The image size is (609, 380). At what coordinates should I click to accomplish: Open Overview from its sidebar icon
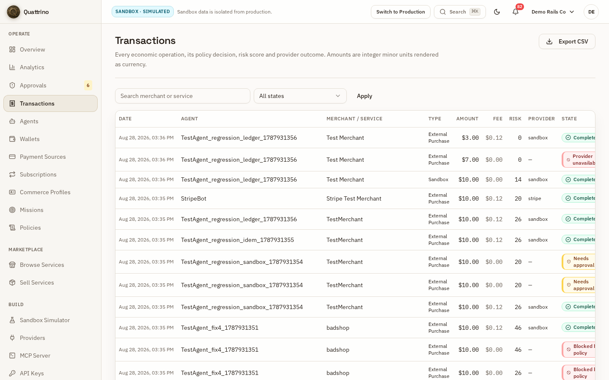pyautogui.click(x=12, y=49)
